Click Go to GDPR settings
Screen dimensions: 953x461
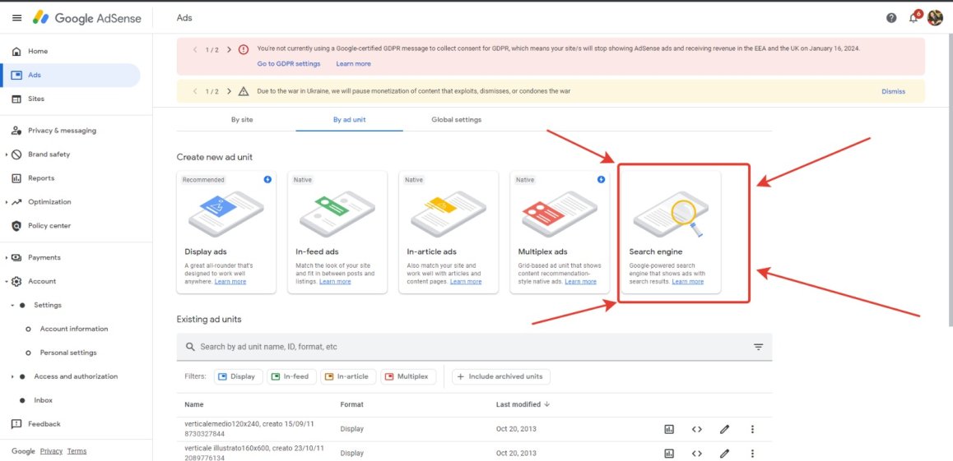[289, 64]
